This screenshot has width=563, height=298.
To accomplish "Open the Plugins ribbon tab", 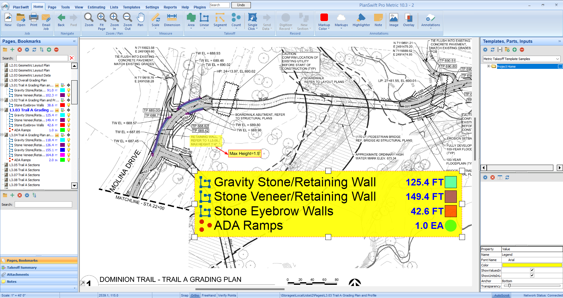I will click(x=200, y=7).
